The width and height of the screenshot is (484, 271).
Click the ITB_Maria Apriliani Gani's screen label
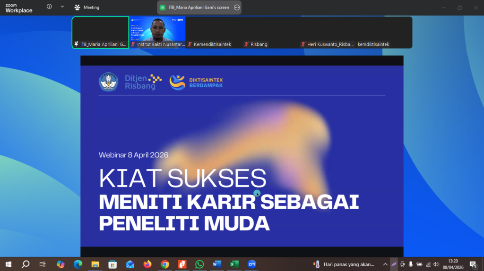pos(199,8)
